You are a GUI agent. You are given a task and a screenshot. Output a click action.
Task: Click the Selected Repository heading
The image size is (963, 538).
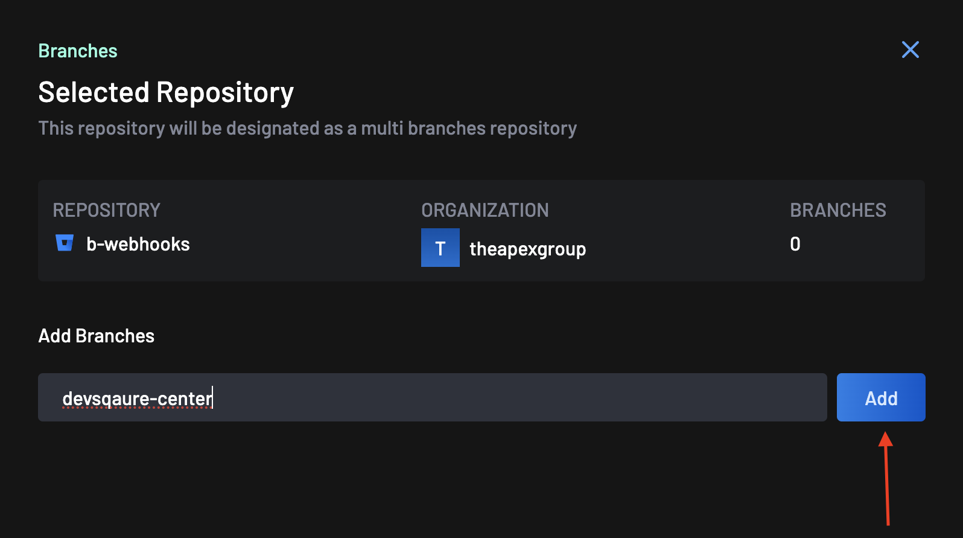(166, 93)
